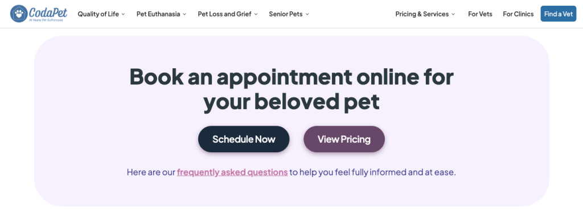
Task: Click the CodaPet wordmark text
Action: 48,12
